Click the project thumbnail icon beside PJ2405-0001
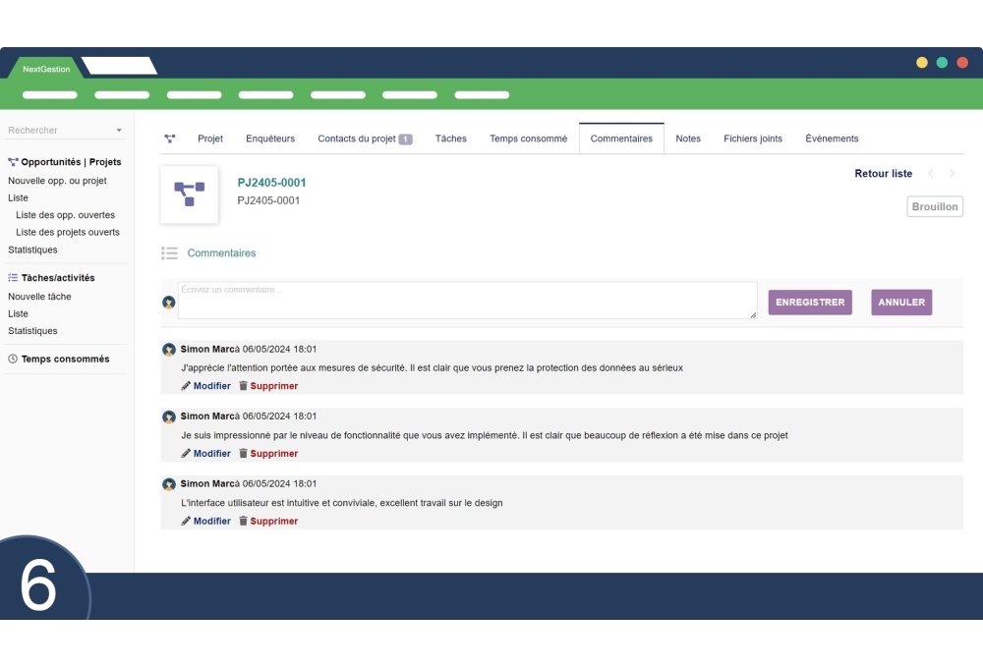The image size is (983, 667). (189, 194)
